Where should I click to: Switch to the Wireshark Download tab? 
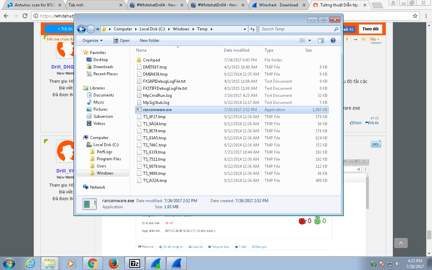[x=278, y=5]
